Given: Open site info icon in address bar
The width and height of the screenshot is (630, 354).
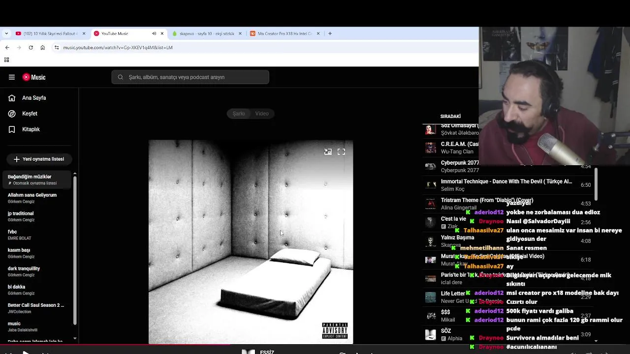Looking at the screenshot, I should [57, 48].
